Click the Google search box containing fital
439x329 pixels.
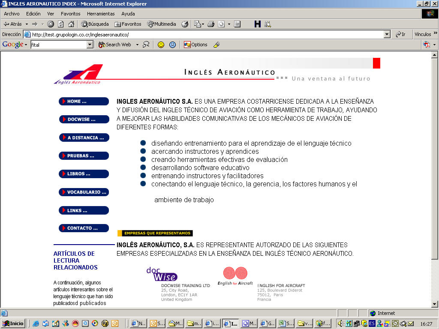[x=59, y=45]
